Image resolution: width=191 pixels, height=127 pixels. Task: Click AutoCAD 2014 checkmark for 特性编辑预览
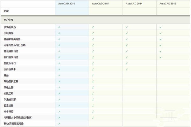(127, 51)
